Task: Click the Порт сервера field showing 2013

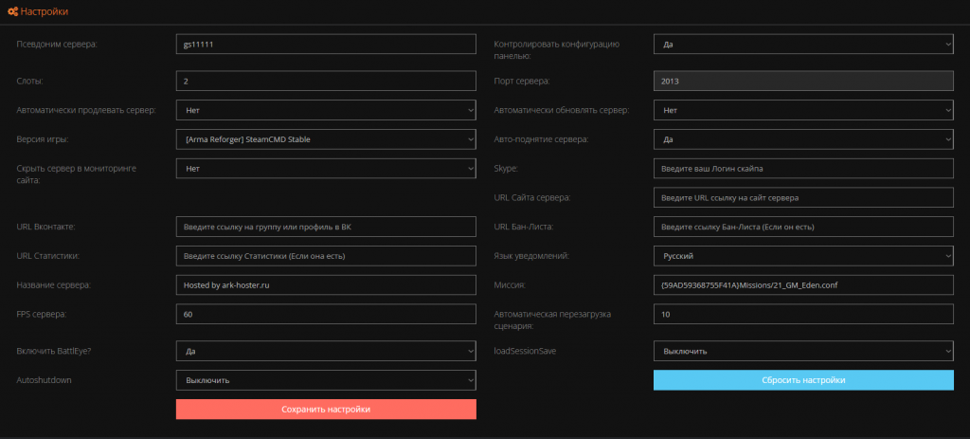Action: [x=803, y=82]
